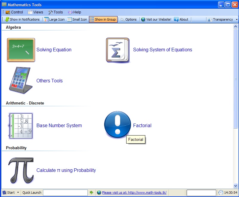Open the Tools menu

click(x=55, y=12)
